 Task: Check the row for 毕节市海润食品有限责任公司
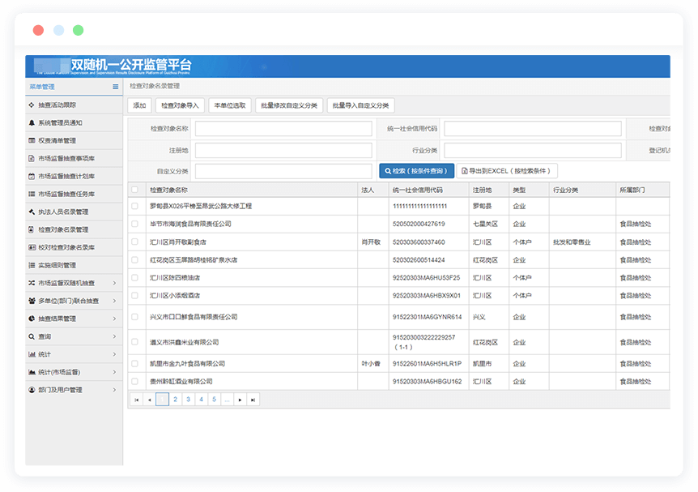pyautogui.click(x=134, y=224)
